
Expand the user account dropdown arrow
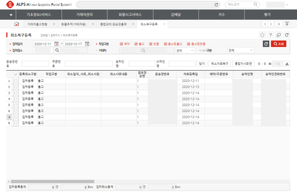[287, 5]
